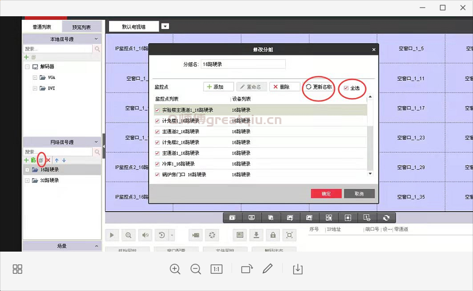Click the blue up arrow in network source panel
The width and height of the screenshot is (473, 291).
(x=57, y=160)
